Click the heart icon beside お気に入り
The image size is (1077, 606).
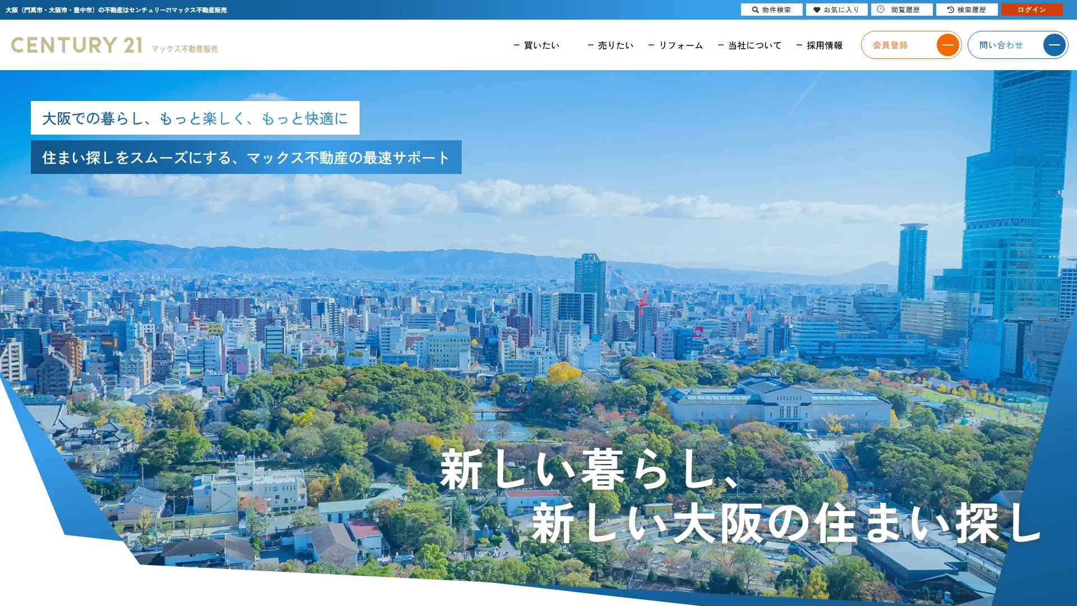[x=817, y=10]
